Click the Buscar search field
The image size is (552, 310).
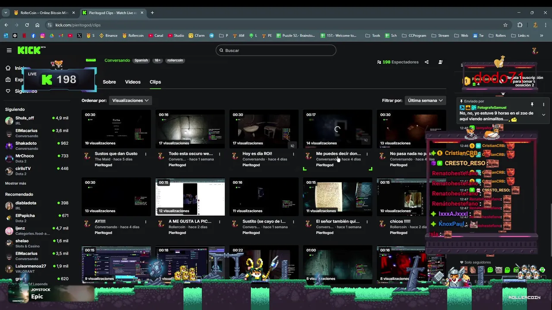[x=276, y=50]
